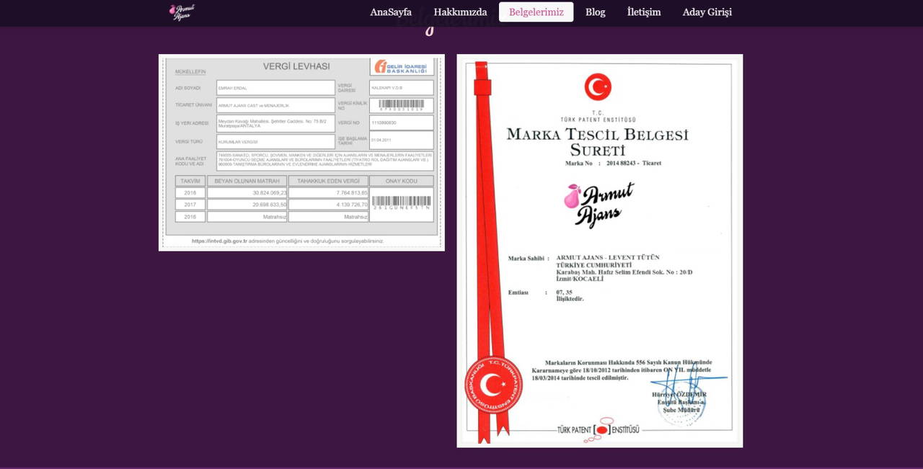Select the highlighted Belgelerimiz tab

[536, 12]
